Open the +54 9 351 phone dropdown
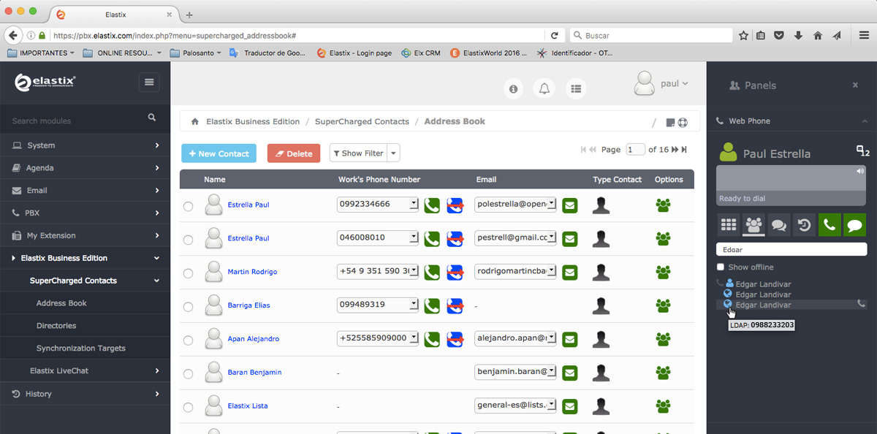Viewport: 877px width, 434px height. [414, 271]
